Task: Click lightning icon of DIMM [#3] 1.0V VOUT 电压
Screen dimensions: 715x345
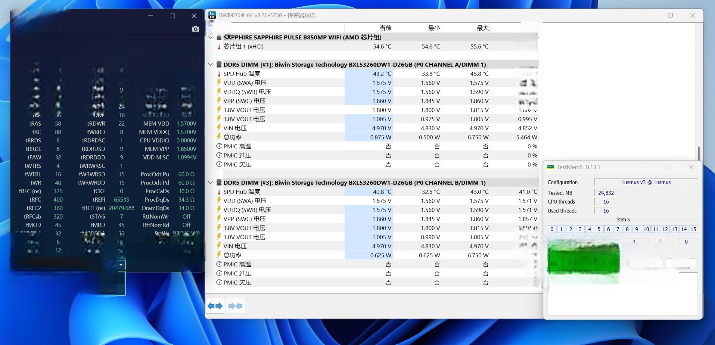Action: tap(219, 237)
